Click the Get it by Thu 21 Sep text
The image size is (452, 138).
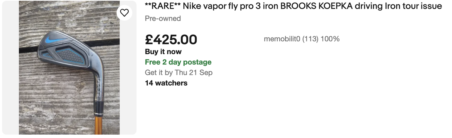pyautogui.click(x=179, y=73)
